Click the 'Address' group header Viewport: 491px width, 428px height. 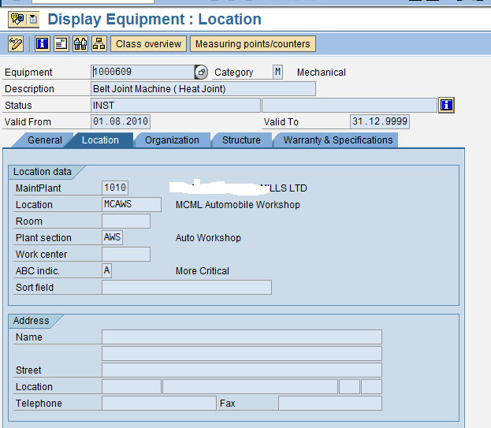point(32,321)
